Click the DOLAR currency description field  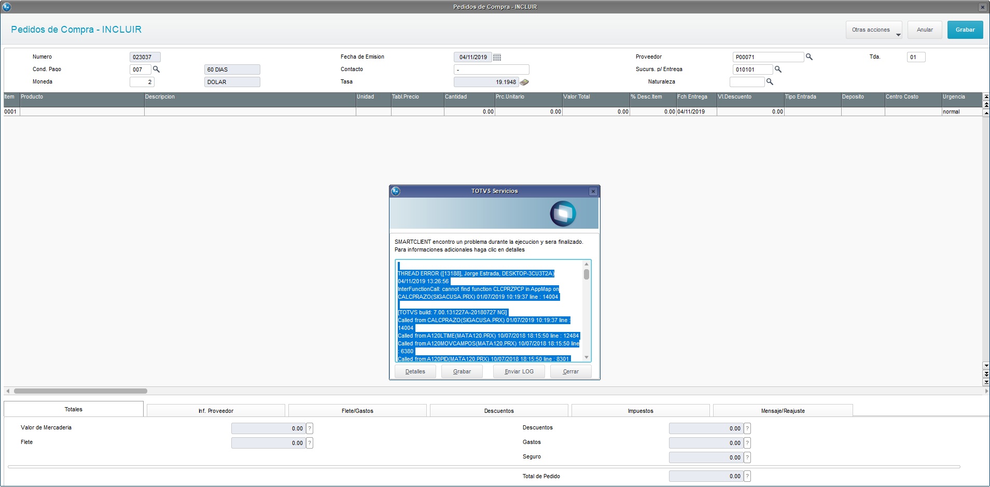coord(232,82)
